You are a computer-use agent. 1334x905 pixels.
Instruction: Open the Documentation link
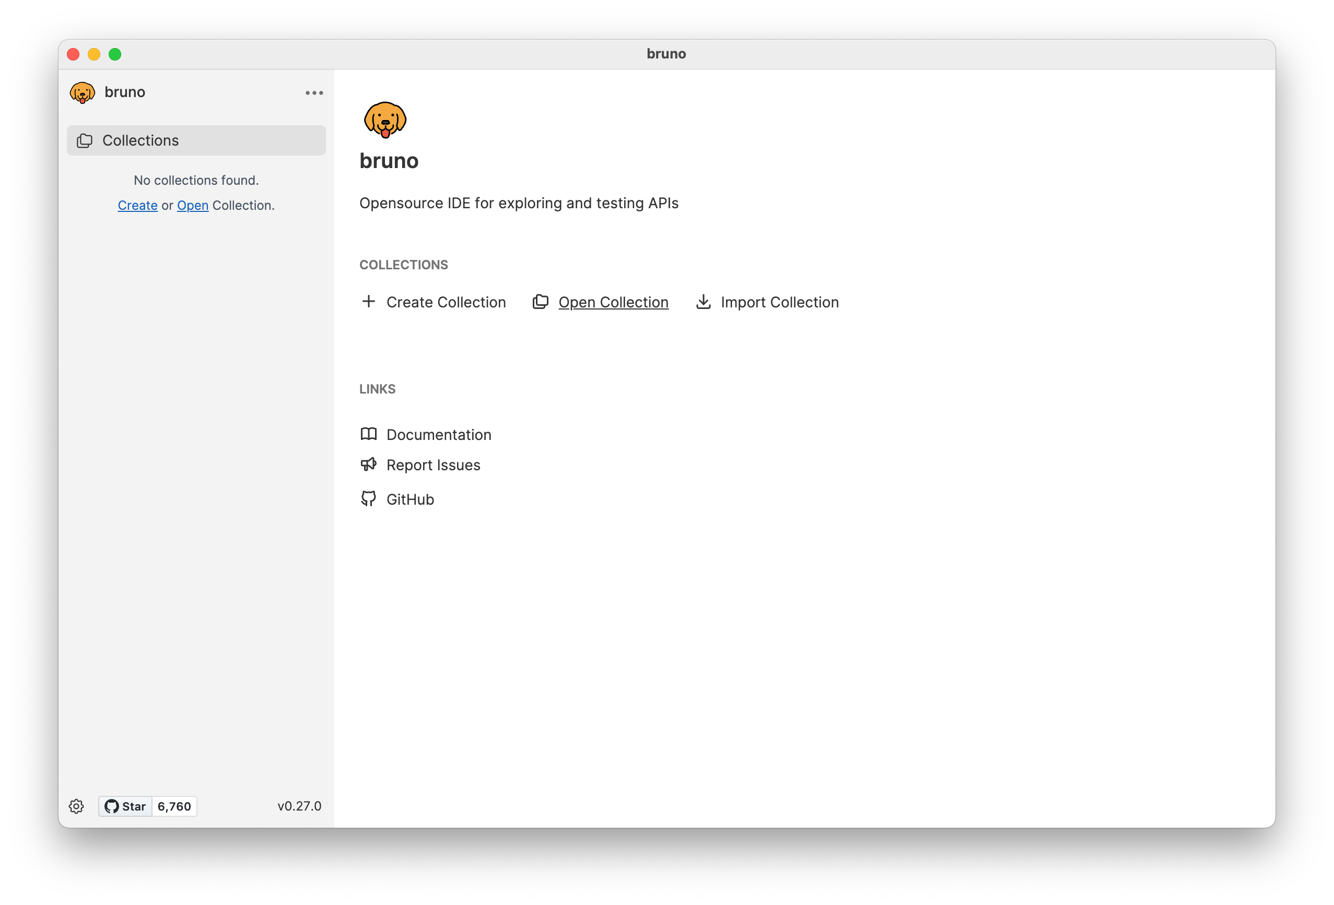[x=439, y=435]
